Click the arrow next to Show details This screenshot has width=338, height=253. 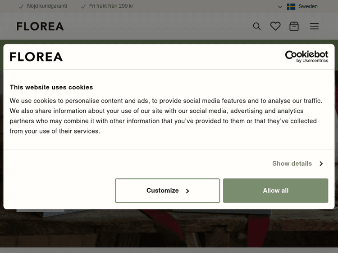[321, 164]
